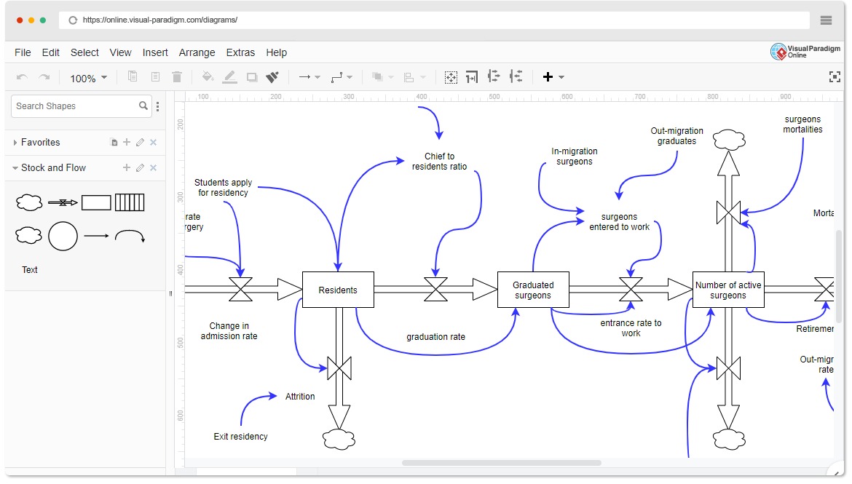This screenshot has height=484, width=852.
Task: Select the Delete (trash) tool in toolbar
Action: pyautogui.click(x=177, y=76)
